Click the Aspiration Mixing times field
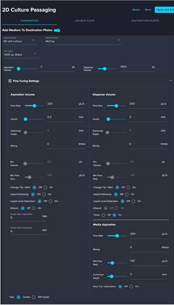Image resolution: width=174 pixels, height=305 pixels. (x=66, y=145)
